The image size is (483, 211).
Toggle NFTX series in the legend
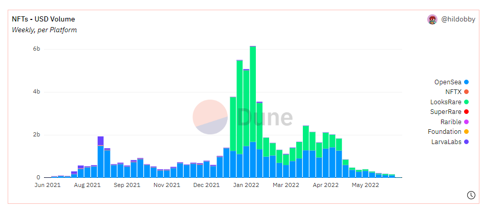[457, 92]
